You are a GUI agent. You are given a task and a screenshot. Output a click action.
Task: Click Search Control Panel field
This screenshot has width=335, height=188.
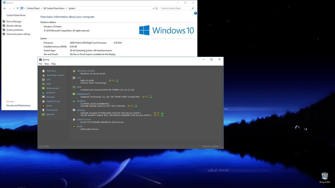[177, 8]
